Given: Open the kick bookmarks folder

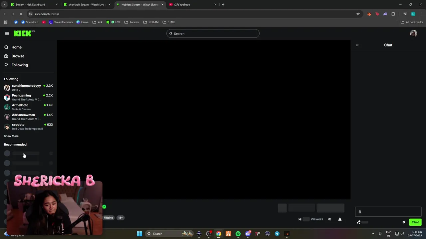Looking at the screenshot, I should (98, 22).
